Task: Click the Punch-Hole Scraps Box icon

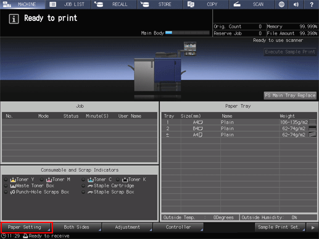Action: click(13, 192)
